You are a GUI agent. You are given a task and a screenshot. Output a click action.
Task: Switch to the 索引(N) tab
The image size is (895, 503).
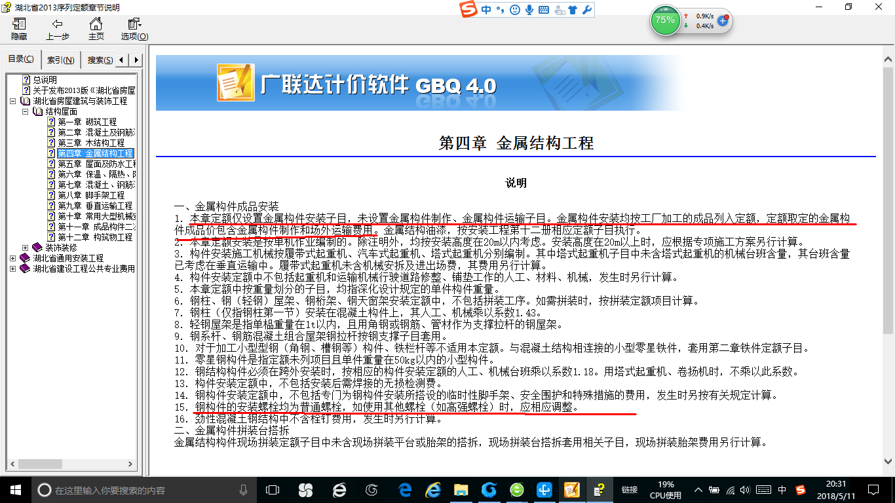pyautogui.click(x=60, y=60)
